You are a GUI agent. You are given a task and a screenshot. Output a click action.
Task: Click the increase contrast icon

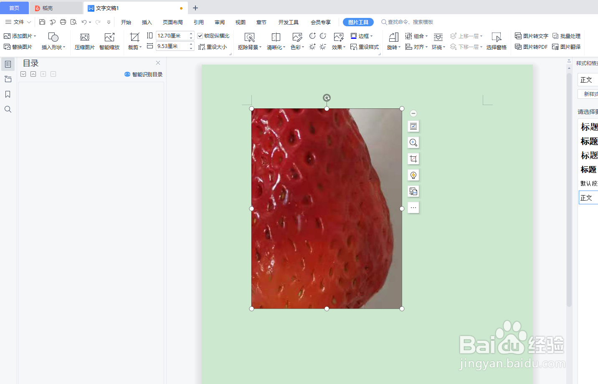(312, 36)
